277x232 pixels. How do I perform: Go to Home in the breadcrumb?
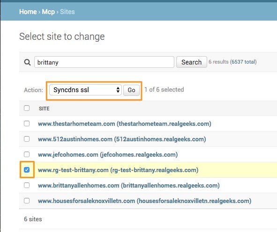28,12
